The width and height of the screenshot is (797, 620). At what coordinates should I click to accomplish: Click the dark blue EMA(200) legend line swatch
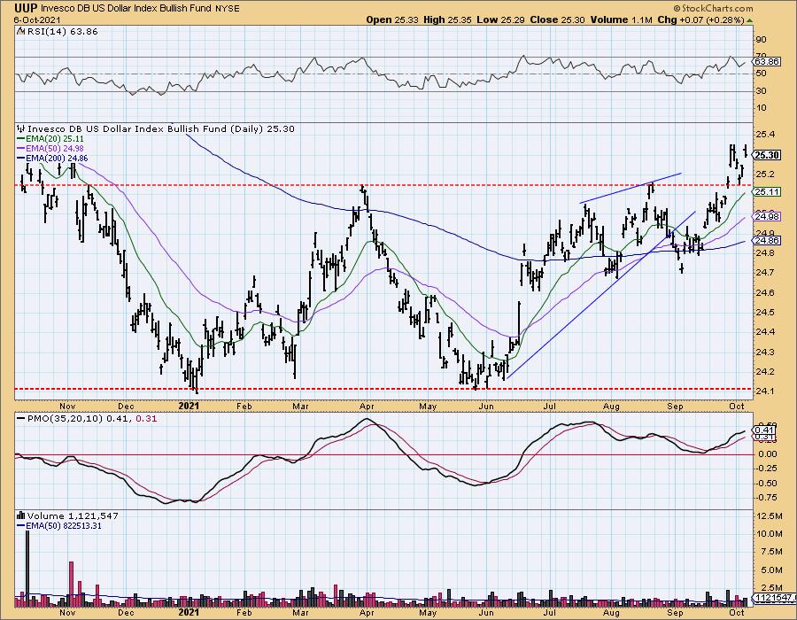click(21, 158)
